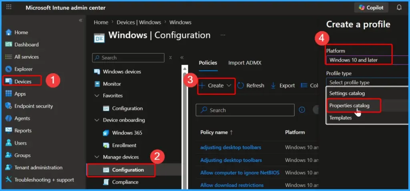Click the blade menu vertical scrollbar

(x=185, y=127)
